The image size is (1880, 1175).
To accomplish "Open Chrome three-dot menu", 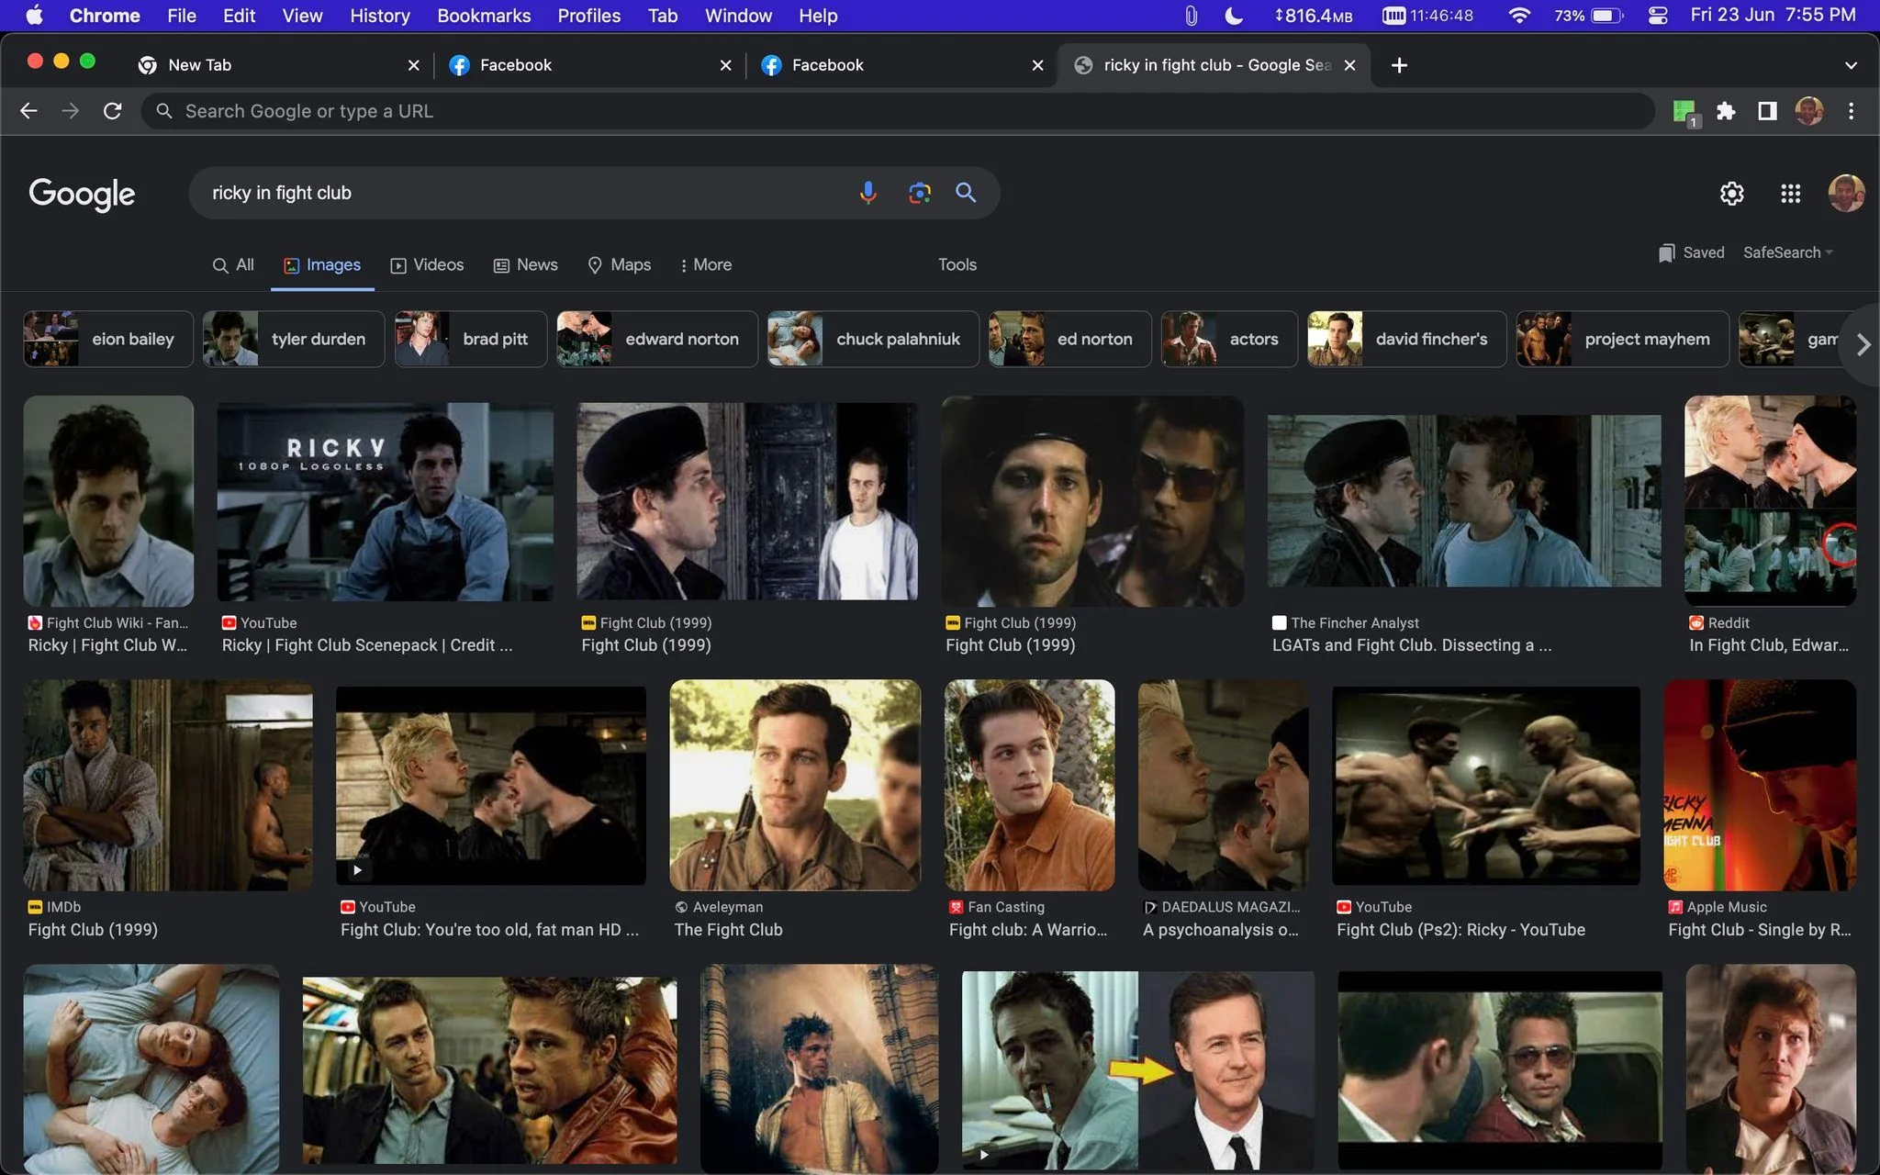I will pyautogui.click(x=1851, y=111).
